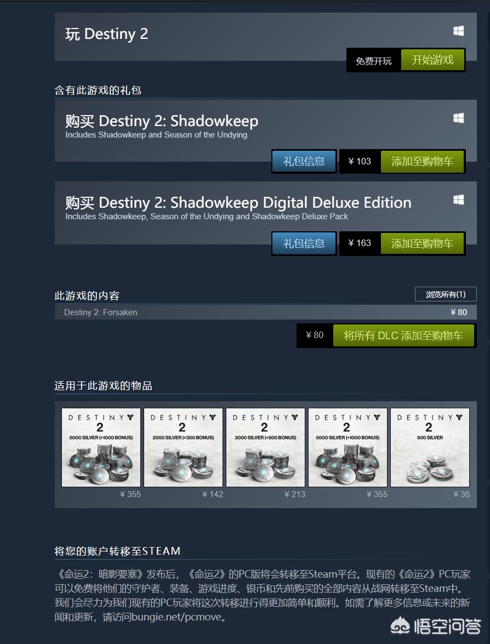
Task: Select the 3000 Silver (+500 bonus) pack
Action: (265, 447)
